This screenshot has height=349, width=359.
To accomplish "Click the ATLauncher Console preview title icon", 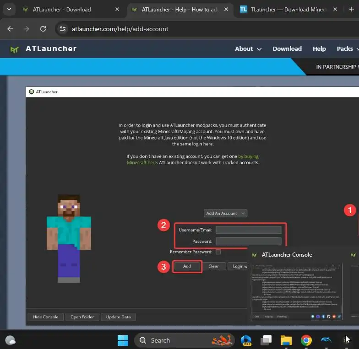I will (x=255, y=255).
